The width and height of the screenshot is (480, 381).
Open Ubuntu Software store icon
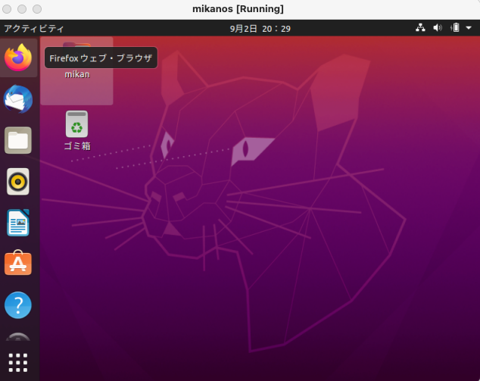point(18,263)
